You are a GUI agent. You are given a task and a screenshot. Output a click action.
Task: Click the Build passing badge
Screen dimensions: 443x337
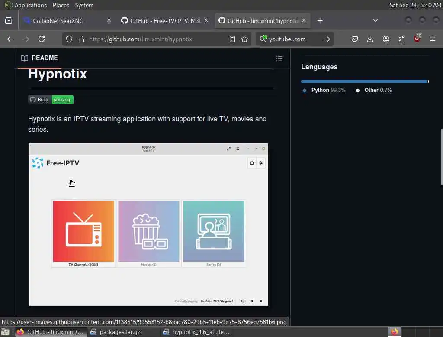coord(51,100)
